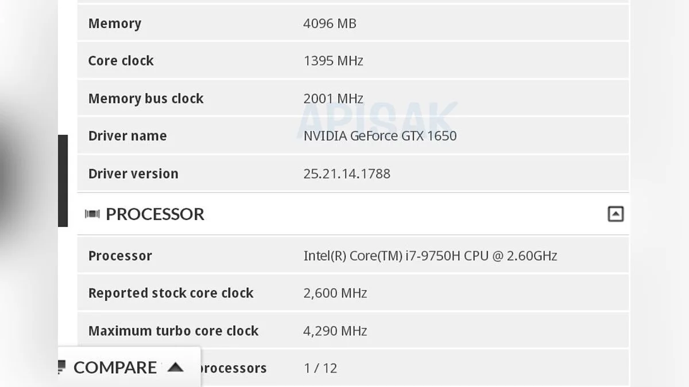Select the Core clock label
The height and width of the screenshot is (387, 689).
coord(121,61)
